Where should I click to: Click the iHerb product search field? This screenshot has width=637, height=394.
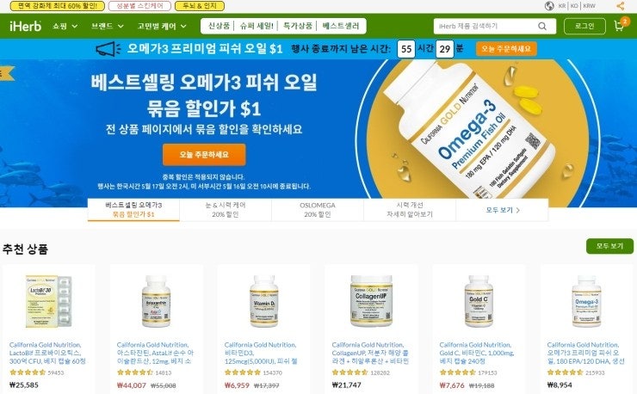pyautogui.click(x=485, y=26)
